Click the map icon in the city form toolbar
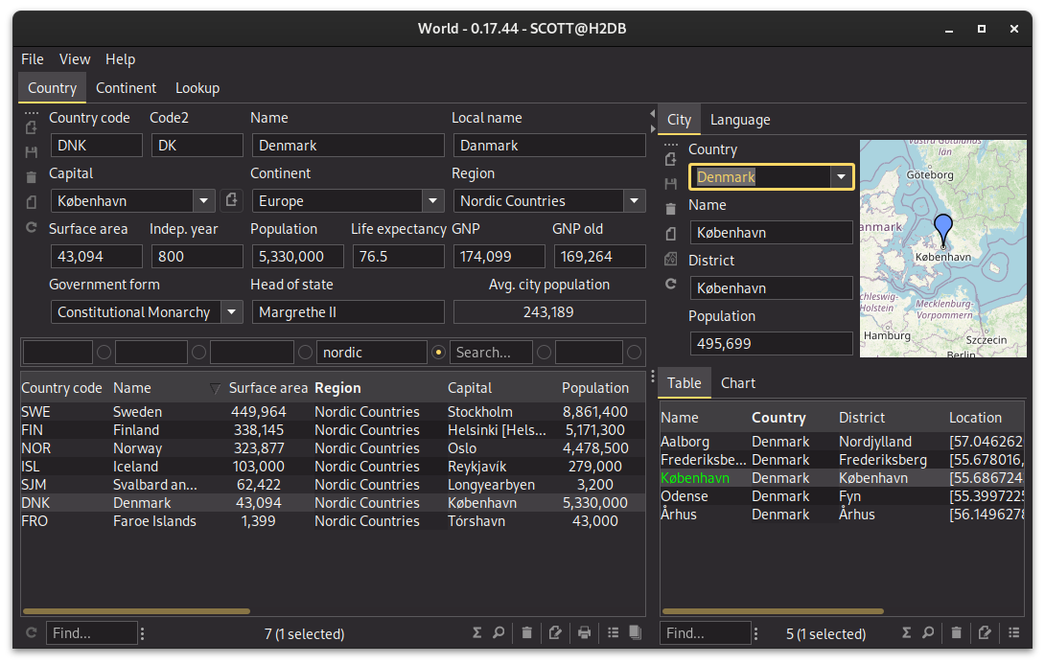 coord(670,259)
